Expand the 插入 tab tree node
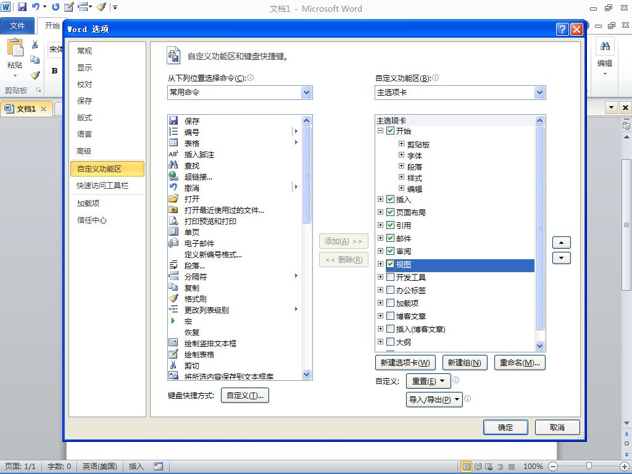Image resolution: width=632 pixels, height=474 pixels. point(380,199)
